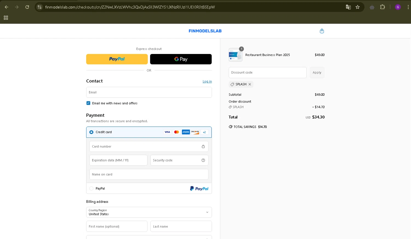Focus the Security code field
The image size is (411, 239).
click(x=179, y=160)
